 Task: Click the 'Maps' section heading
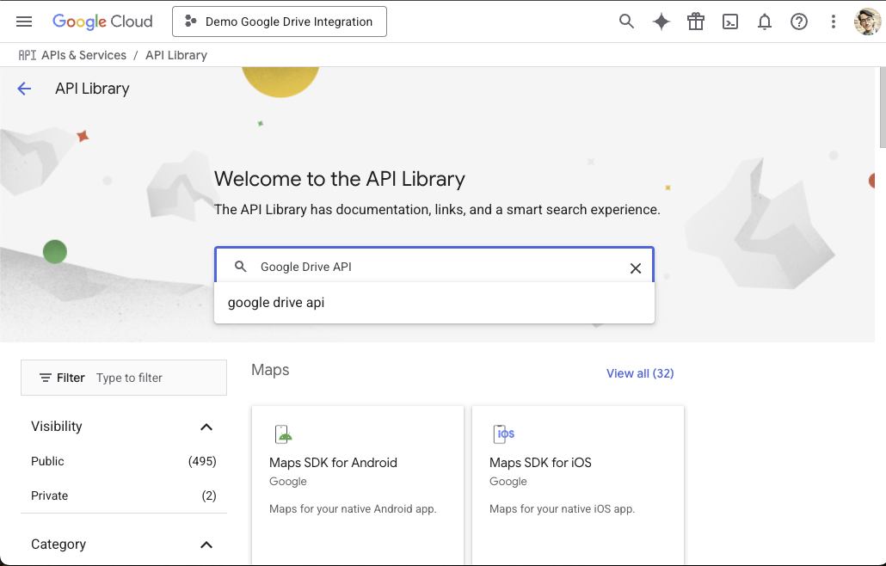[270, 370]
